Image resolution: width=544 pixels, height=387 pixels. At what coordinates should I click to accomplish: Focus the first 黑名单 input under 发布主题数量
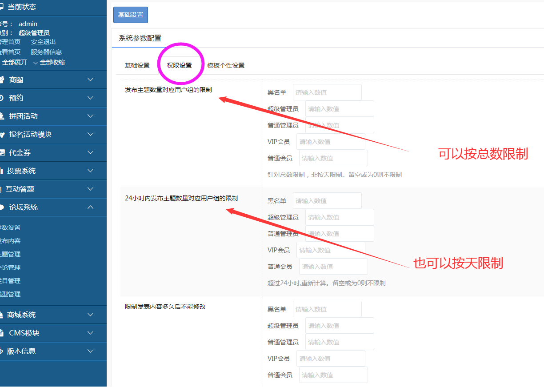(327, 92)
